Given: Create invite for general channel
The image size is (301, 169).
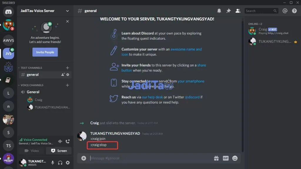Looking at the screenshot, I should click(x=63, y=75).
